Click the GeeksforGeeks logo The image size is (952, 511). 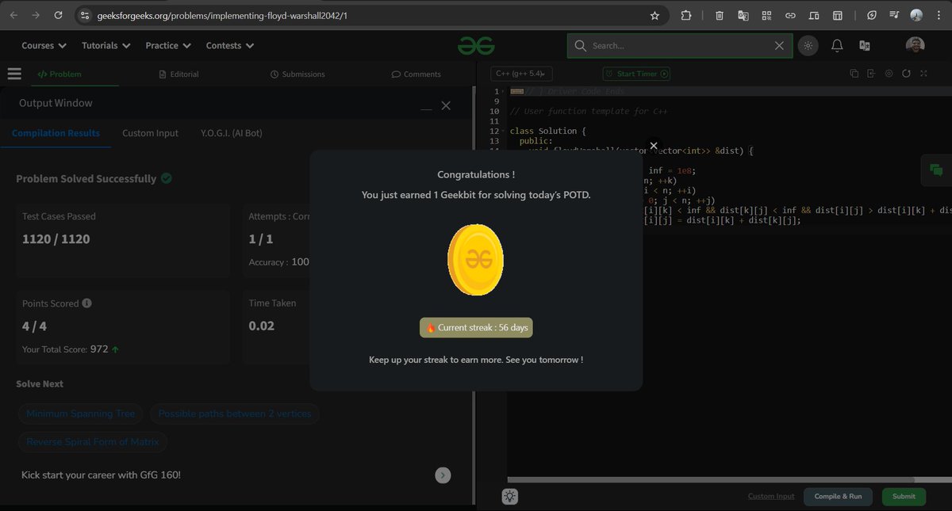pos(476,46)
